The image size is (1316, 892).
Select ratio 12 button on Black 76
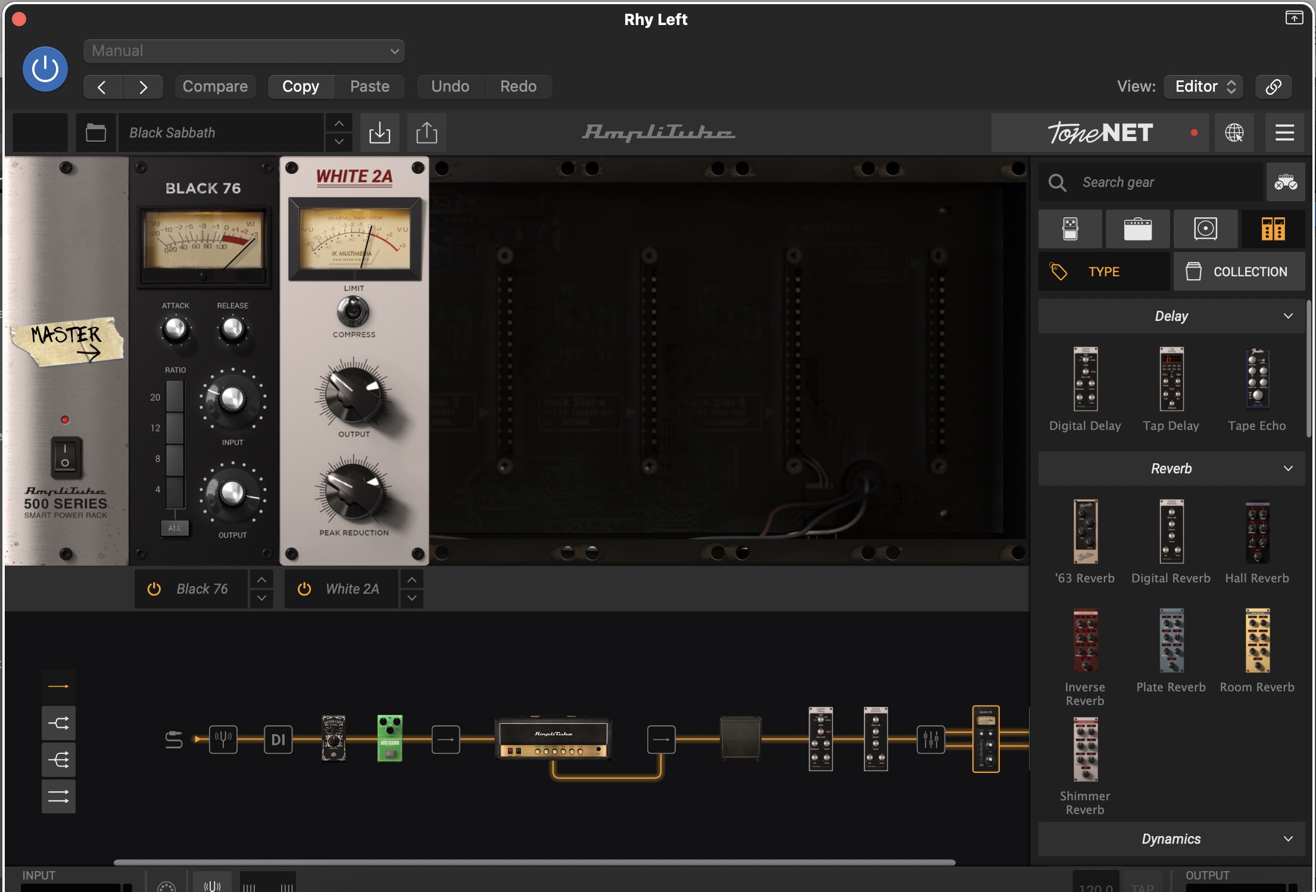pos(174,428)
